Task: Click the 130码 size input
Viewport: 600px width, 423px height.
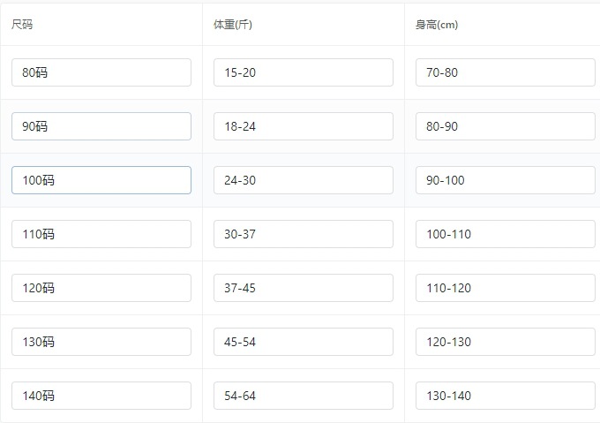Action: point(101,342)
